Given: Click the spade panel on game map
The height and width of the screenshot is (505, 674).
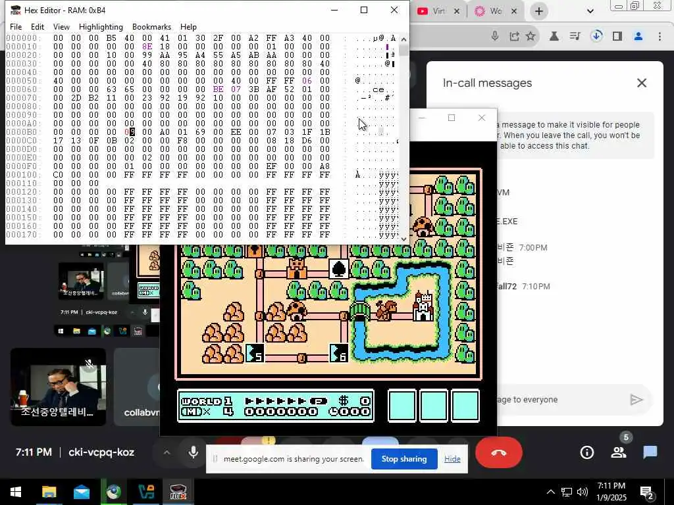Looking at the screenshot, I should pos(339,269).
